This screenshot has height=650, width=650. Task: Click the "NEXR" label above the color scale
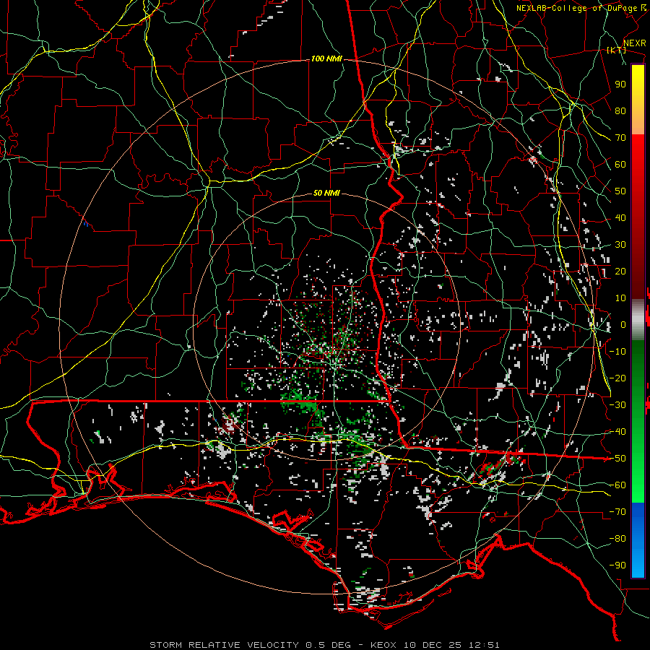click(635, 43)
